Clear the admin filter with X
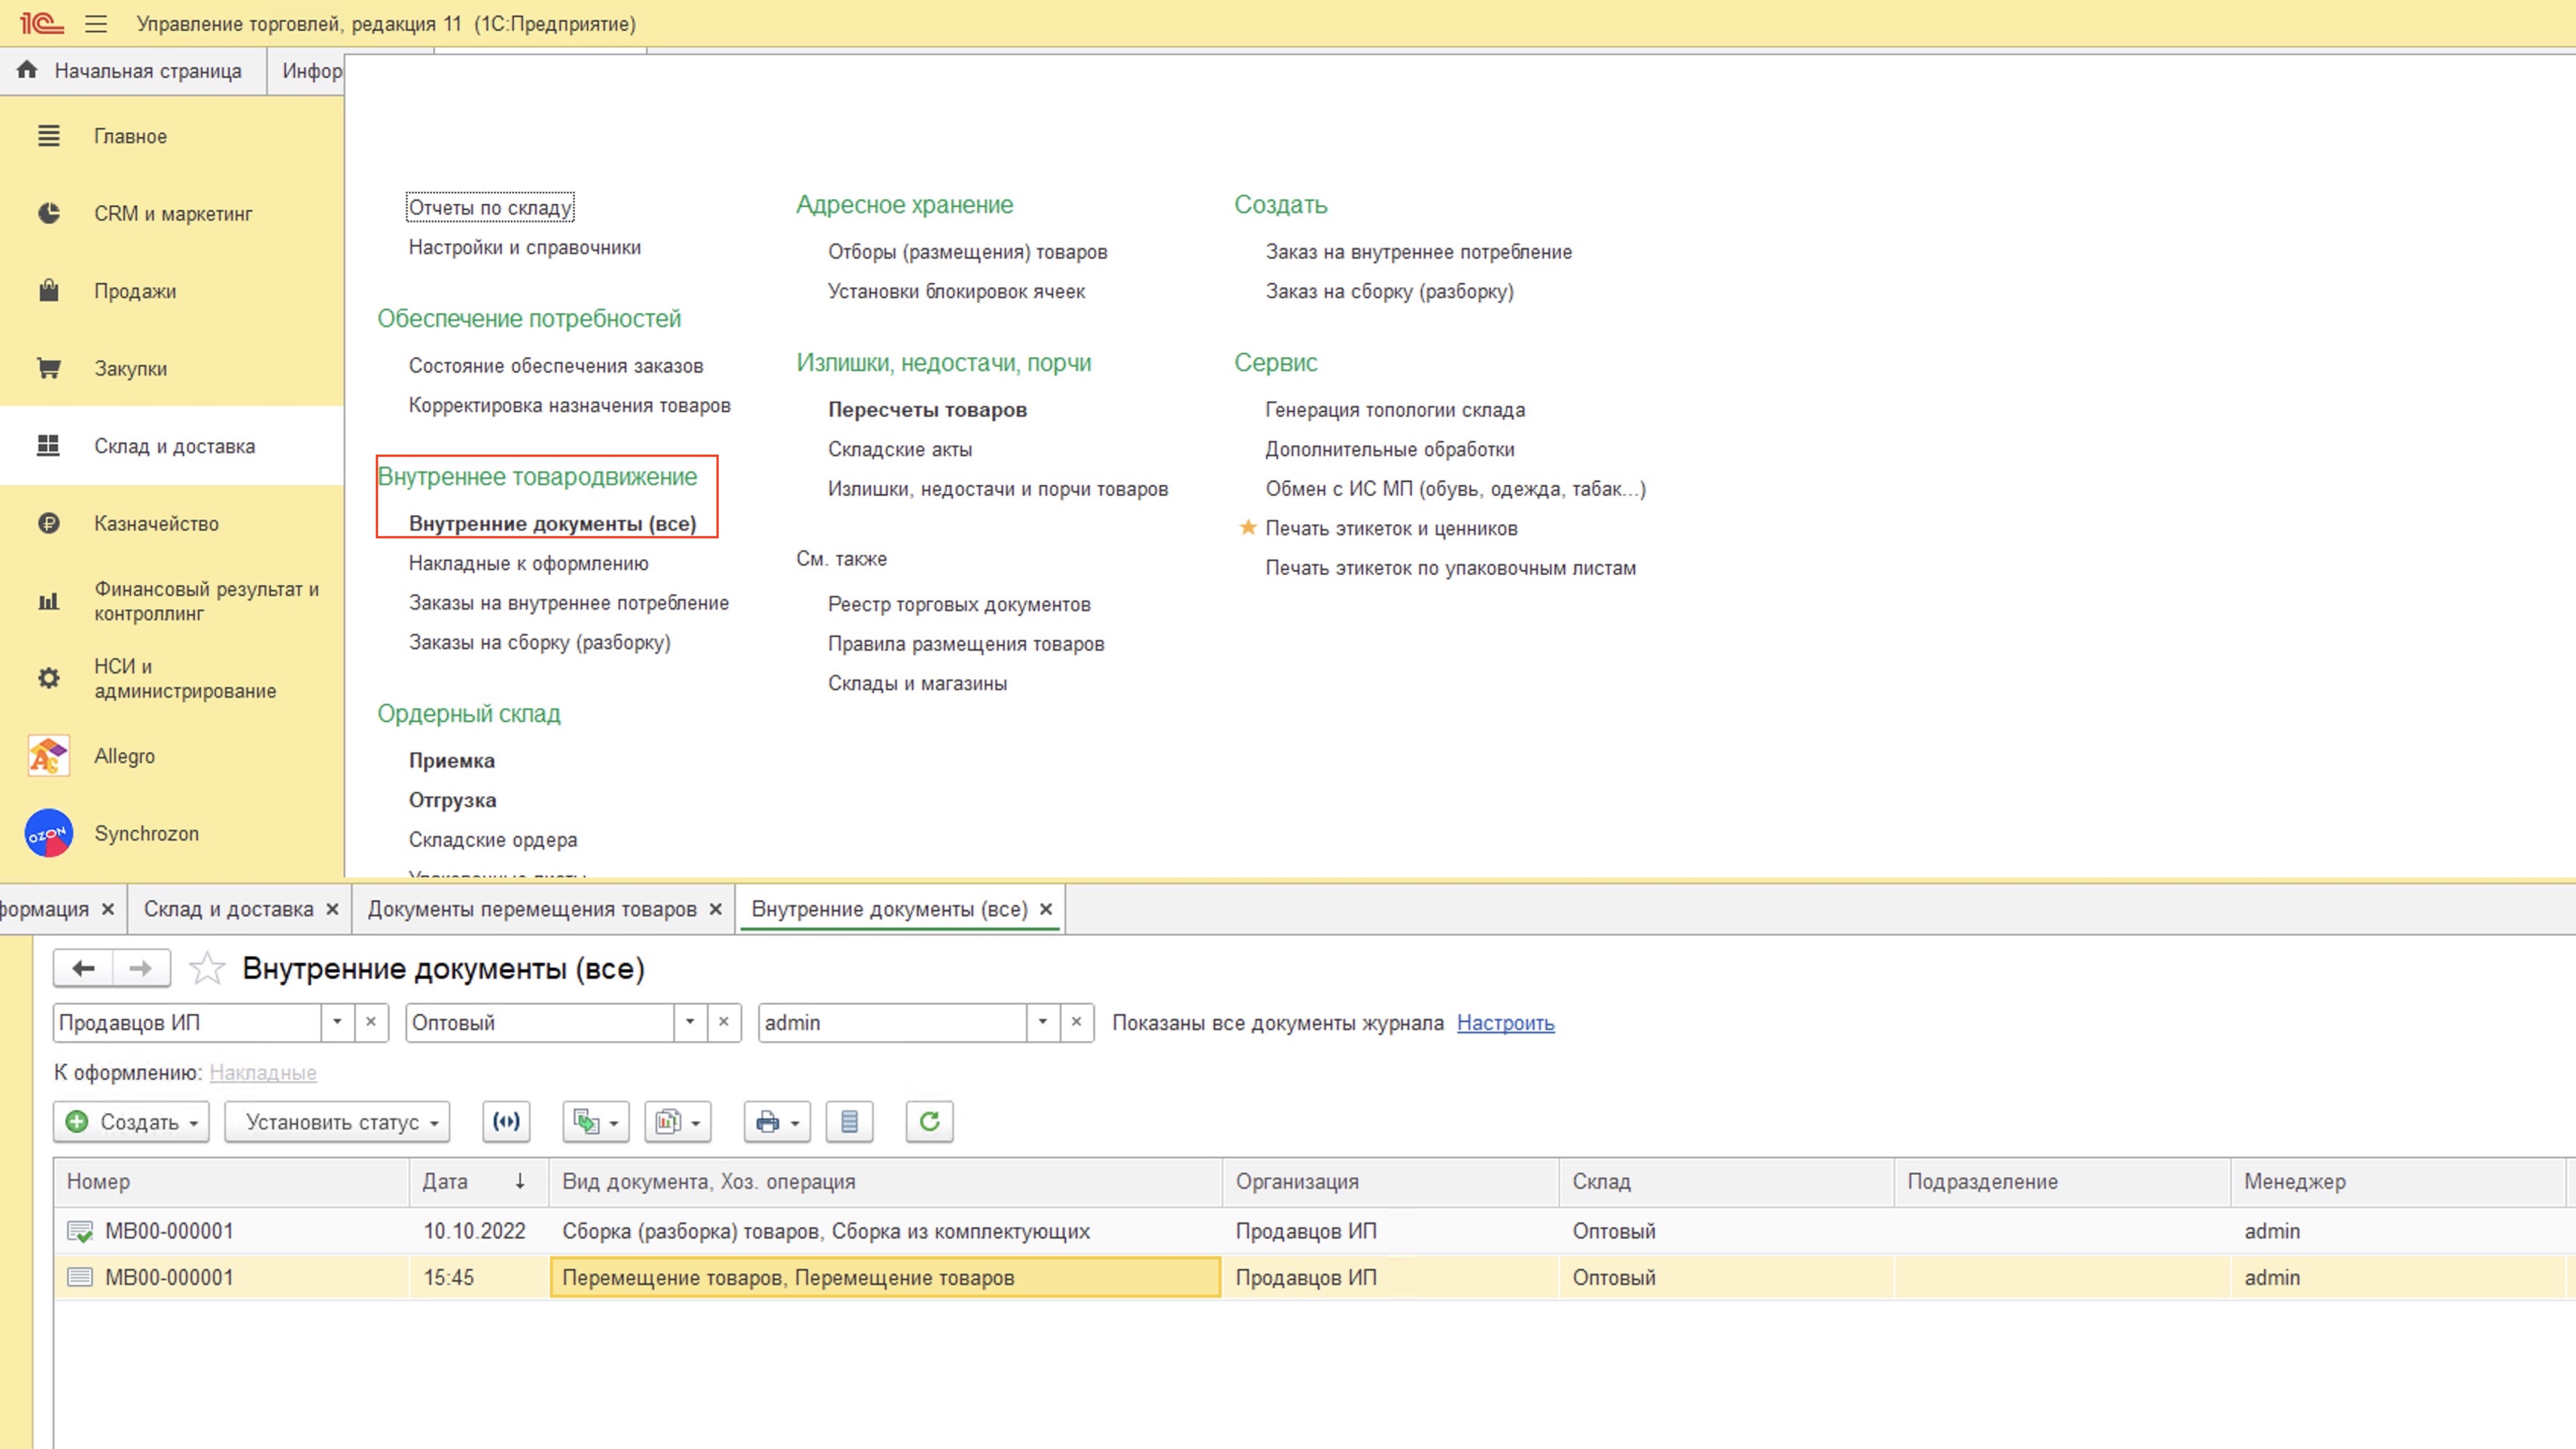Screen dimensions: 2576x1449 pos(1077,1022)
